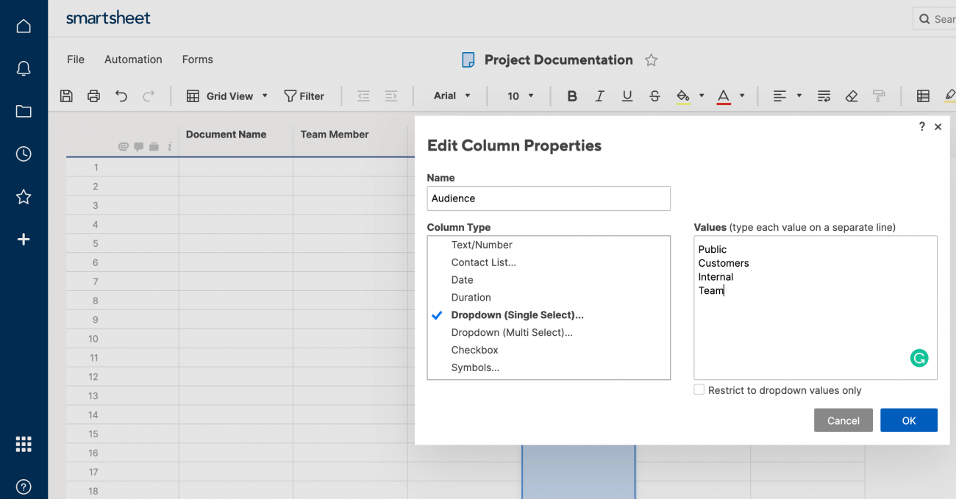Click the Format Painter icon
This screenshot has width=956, height=499.
(879, 96)
